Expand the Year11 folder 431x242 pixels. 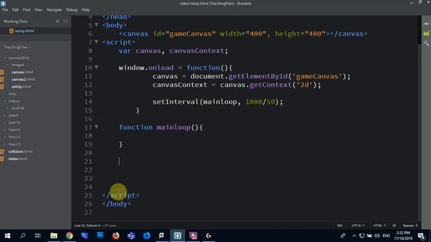click(x=5, y=130)
